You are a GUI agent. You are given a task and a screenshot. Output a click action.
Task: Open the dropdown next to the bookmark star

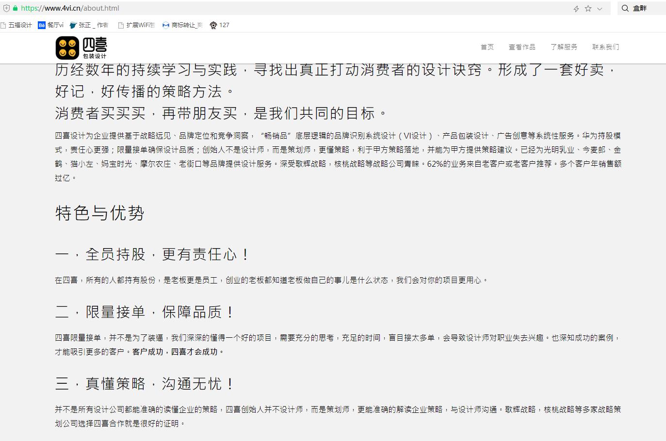point(600,8)
